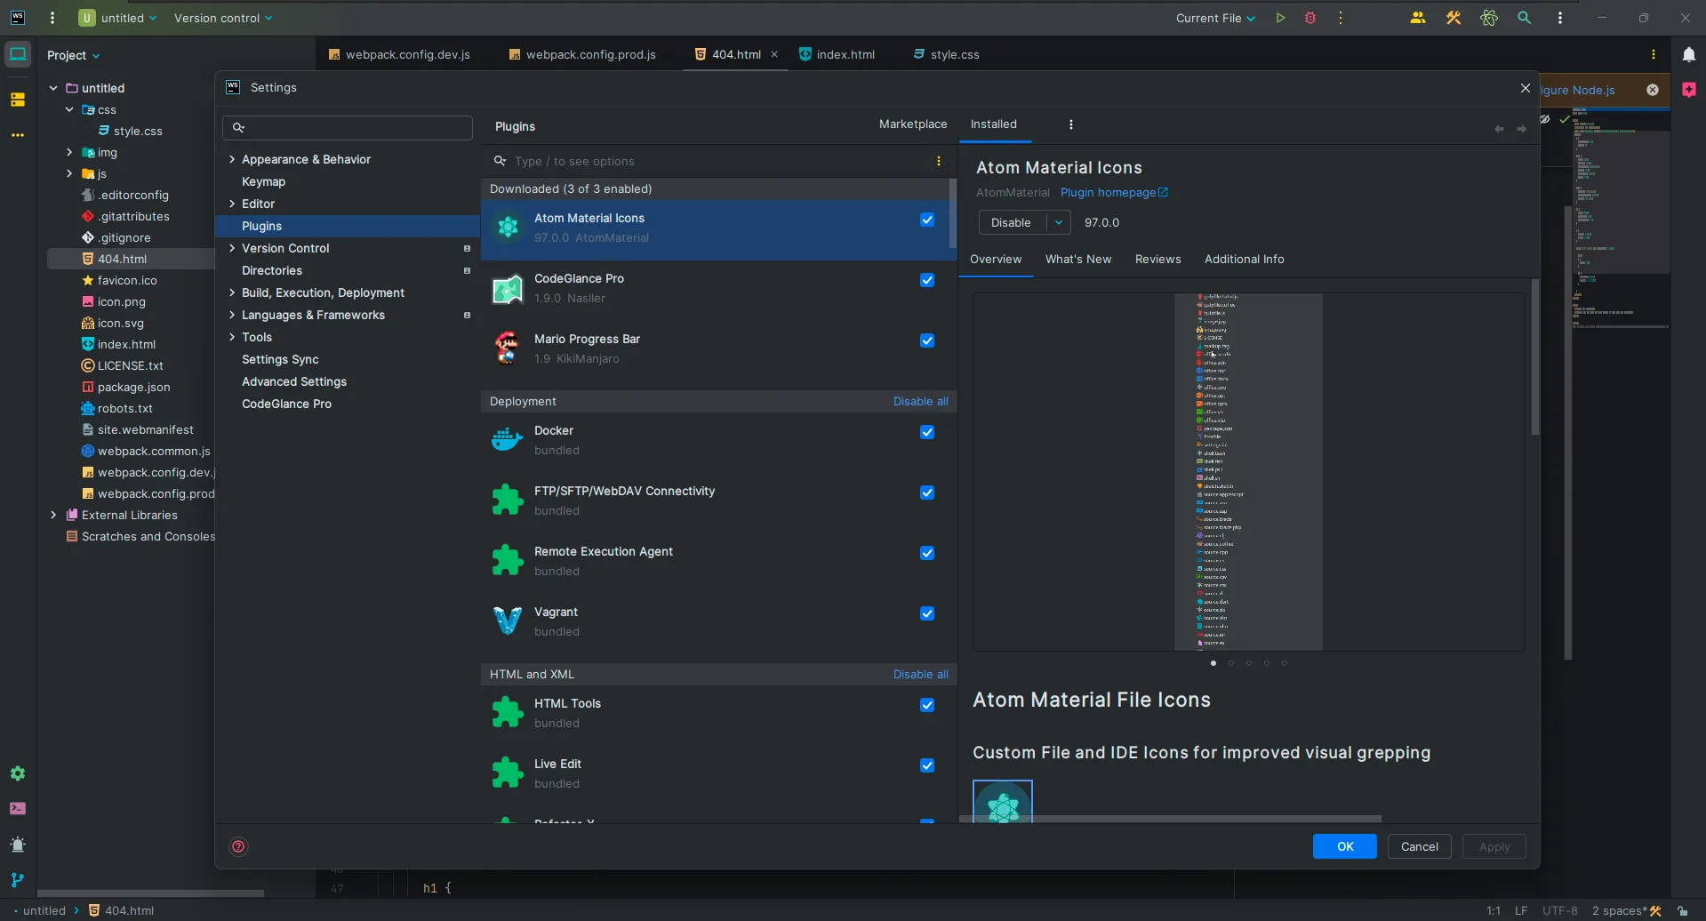The height and width of the screenshot is (921, 1706).
Task: Open the Git branch tool window icon
Action: pos(18,880)
